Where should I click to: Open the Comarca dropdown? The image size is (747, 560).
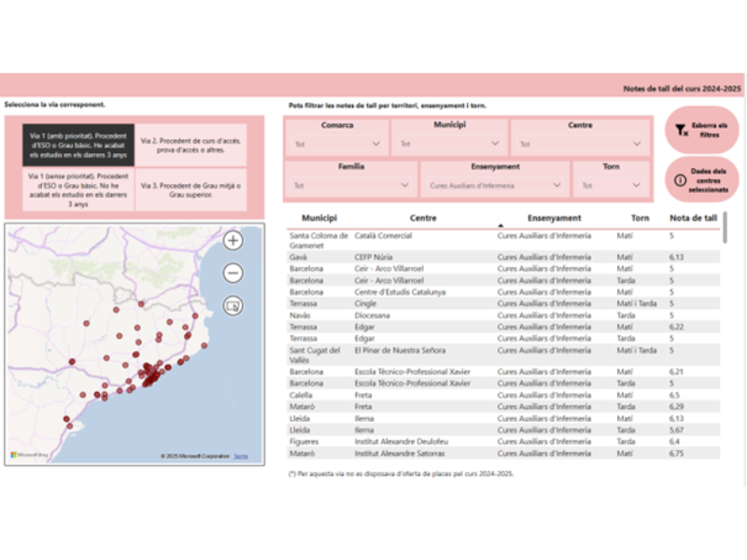coord(337,144)
